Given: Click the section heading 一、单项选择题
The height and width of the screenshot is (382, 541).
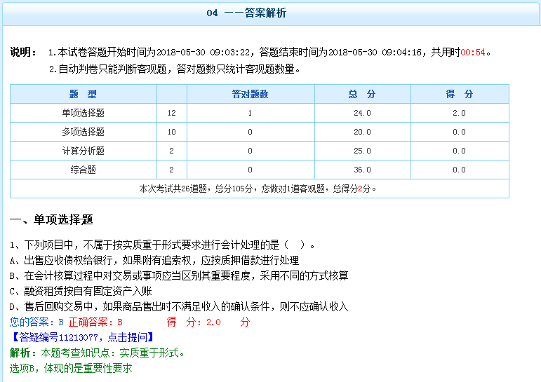Looking at the screenshot, I should click(x=51, y=219).
